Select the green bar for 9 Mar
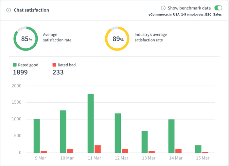Image resolution: width=229 pixels, height=166 pixels. [37, 136]
